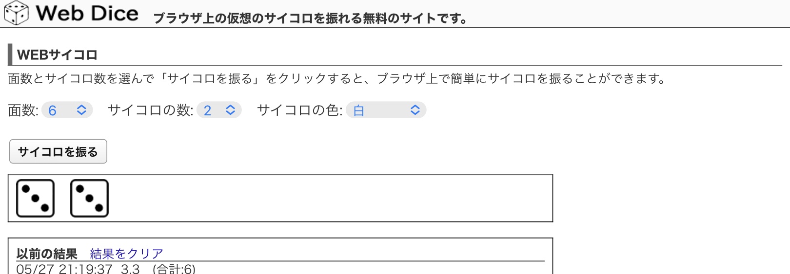Click the 3,3 roll values in history

tap(130, 269)
